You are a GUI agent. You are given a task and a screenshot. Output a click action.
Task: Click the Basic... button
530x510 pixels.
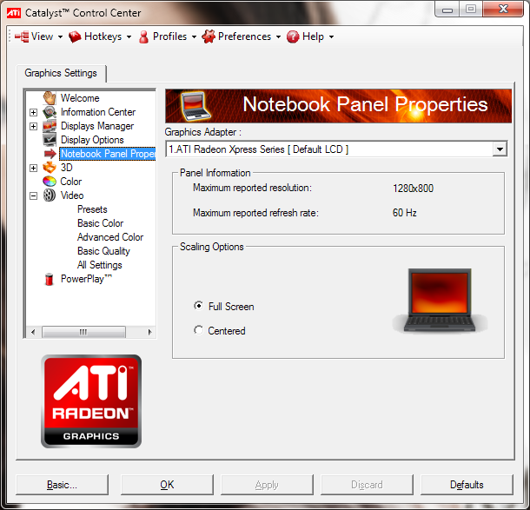[x=63, y=485]
